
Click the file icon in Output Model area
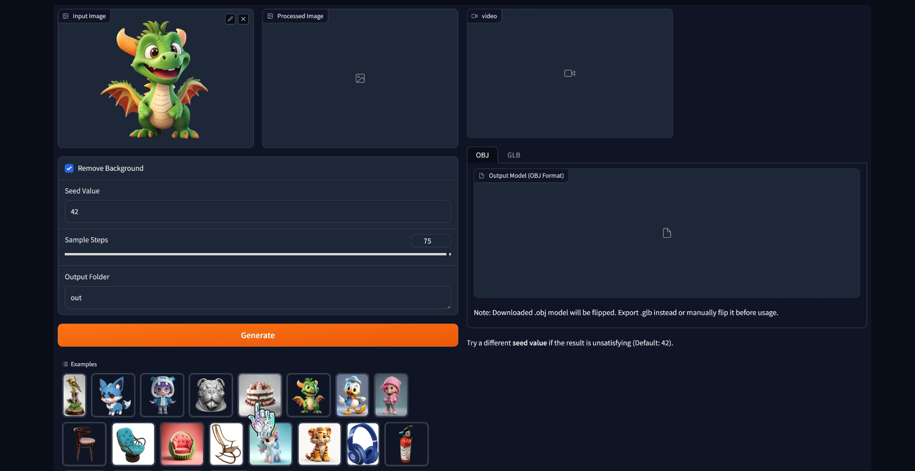(667, 233)
